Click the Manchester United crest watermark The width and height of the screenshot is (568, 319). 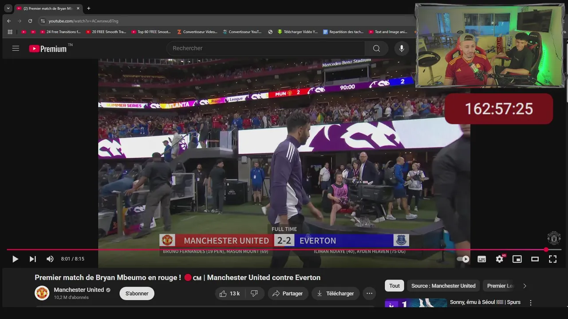[554, 238]
